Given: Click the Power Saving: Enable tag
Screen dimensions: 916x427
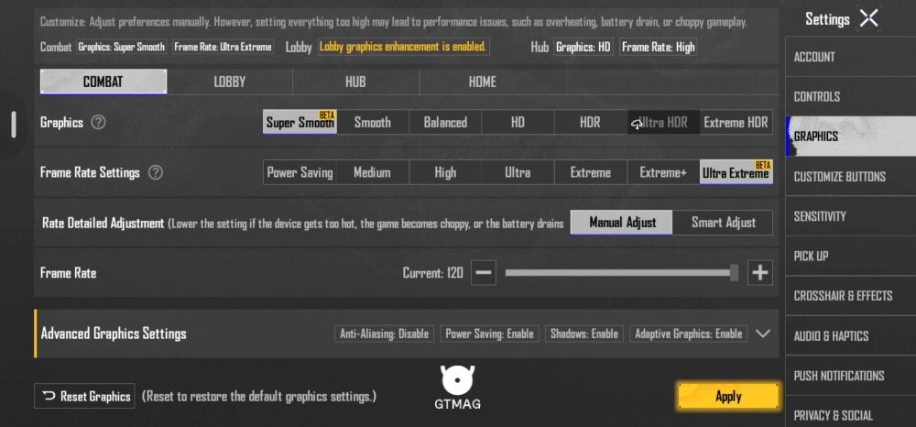Looking at the screenshot, I should tap(489, 334).
